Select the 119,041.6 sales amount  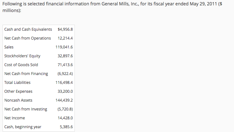tap(64, 47)
